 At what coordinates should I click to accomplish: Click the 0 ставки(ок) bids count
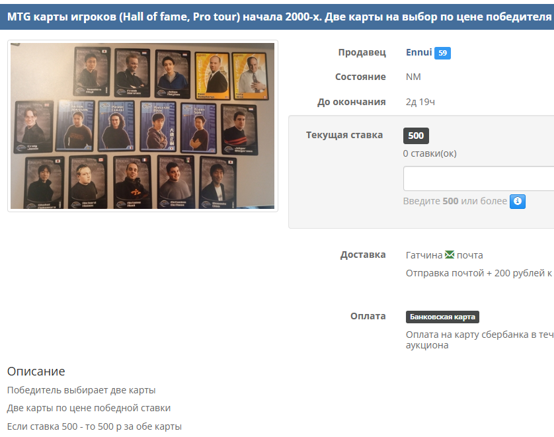click(430, 153)
